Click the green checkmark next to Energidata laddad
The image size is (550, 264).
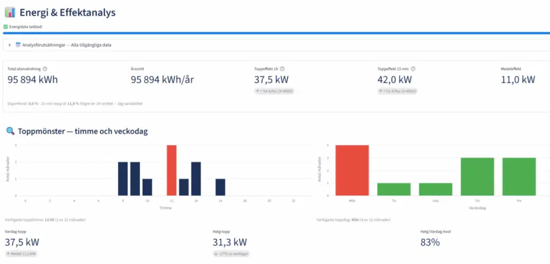[5, 26]
